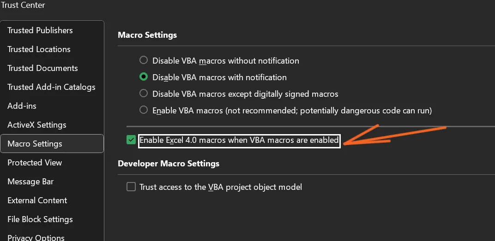Go to Message Bar settings
Image resolution: width=495 pixels, height=241 pixels.
[x=30, y=182]
